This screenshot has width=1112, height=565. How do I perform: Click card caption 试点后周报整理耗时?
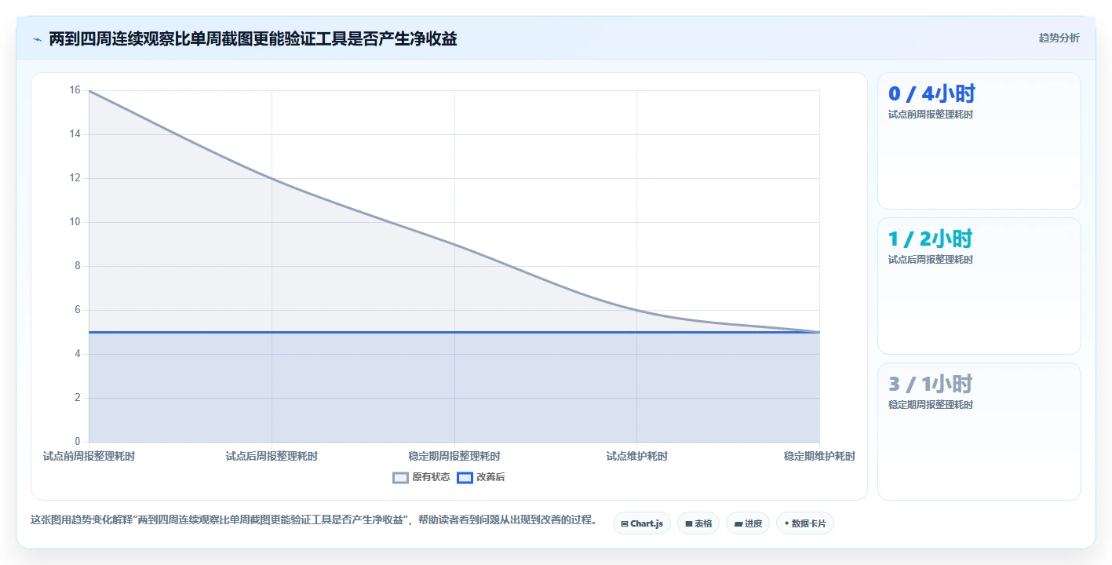point(930,260)
